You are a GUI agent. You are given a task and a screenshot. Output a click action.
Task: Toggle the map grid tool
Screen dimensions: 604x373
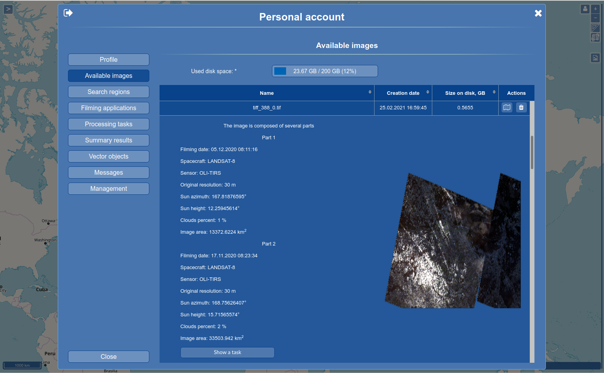[x=595, y=37]
